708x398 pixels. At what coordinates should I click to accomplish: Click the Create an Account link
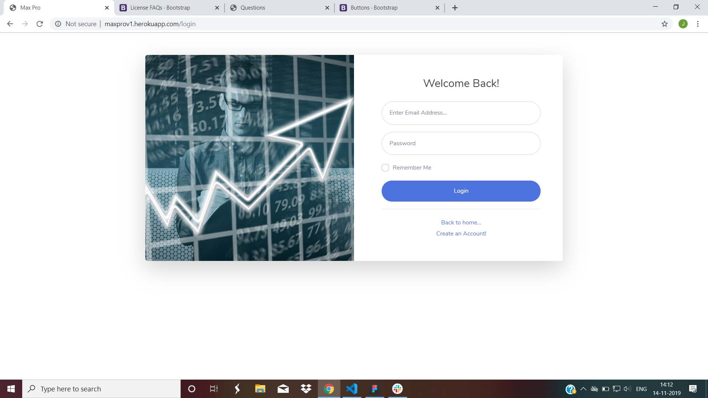(461, 234)
